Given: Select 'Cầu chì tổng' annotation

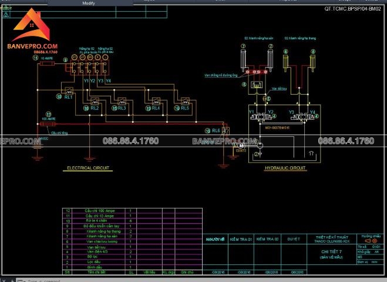Looking at the screenshot, I should [x=59, y=133].
